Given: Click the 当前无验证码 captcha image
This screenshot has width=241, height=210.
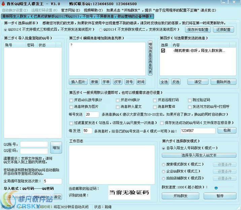Looking at the screenshot, I should click(x=129, y=193).
